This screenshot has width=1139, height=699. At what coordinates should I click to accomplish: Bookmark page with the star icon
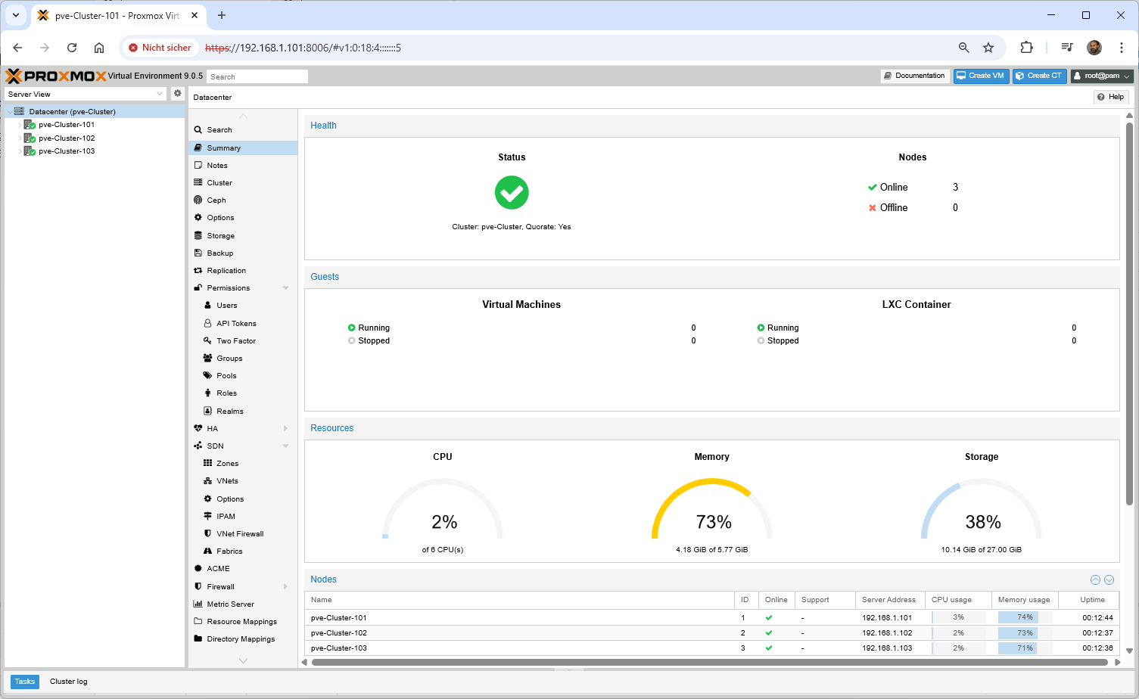[988, 48]
